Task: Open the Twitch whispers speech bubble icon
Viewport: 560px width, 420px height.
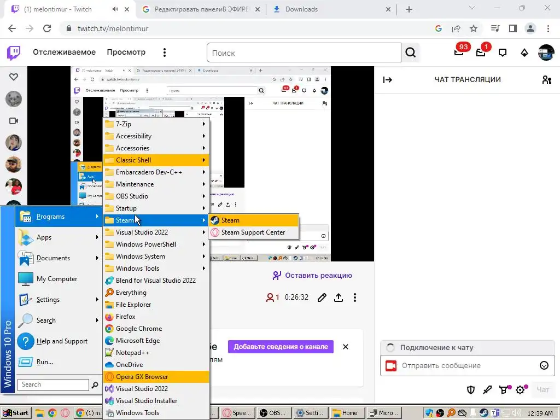Action: pyautogui.click(x=503, y=53)
